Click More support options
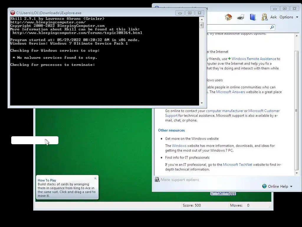 pos(180,179)
